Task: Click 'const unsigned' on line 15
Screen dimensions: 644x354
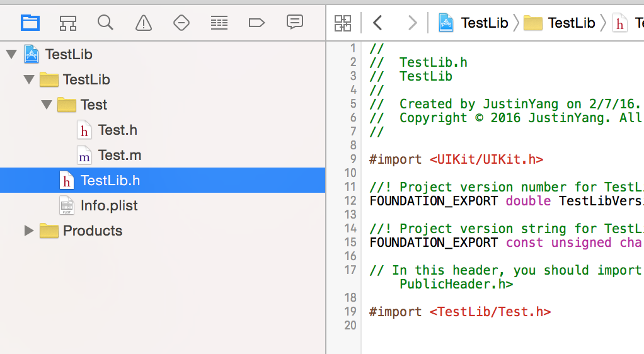Action: [x=558, y=243]
